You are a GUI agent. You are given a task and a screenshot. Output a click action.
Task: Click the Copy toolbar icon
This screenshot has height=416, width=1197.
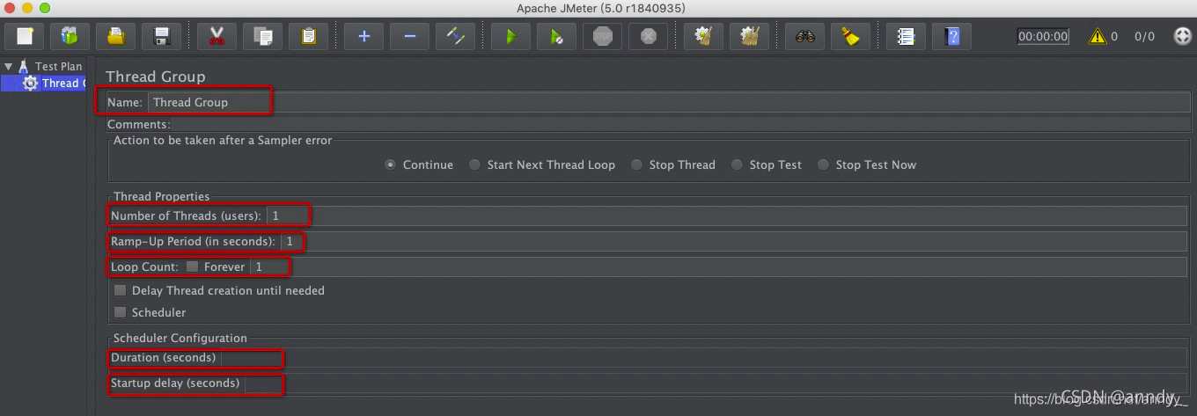262,37
